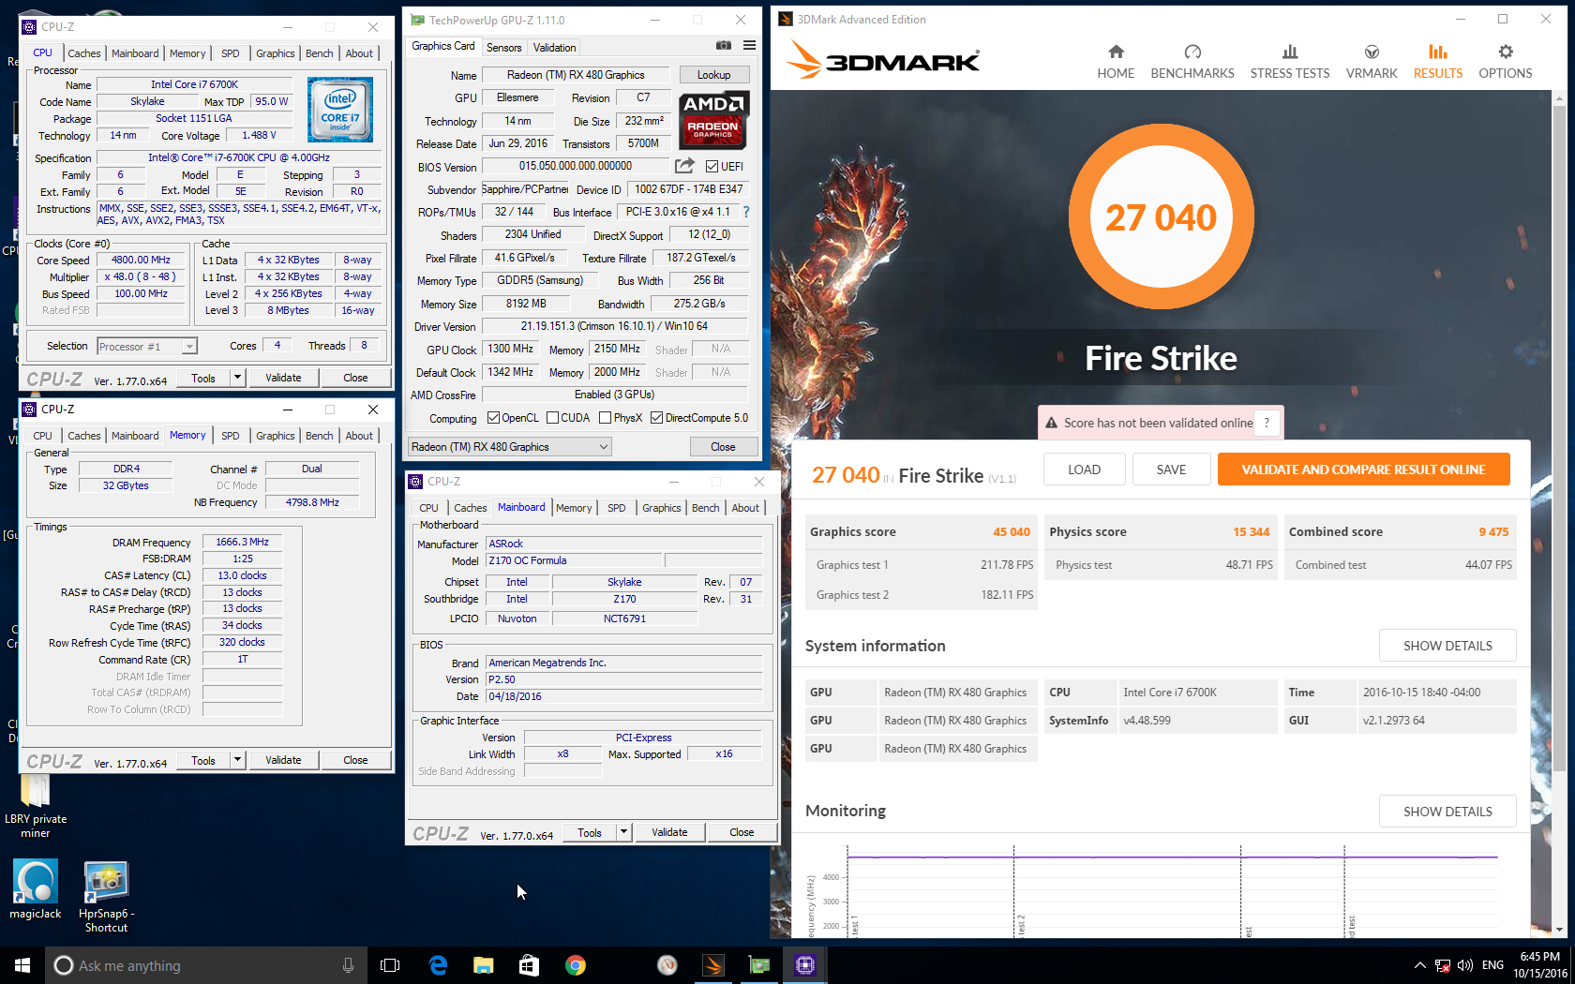Click the score validation help question mark
The width and height of the screenshot is (1575, 984).
[1267, 423]
